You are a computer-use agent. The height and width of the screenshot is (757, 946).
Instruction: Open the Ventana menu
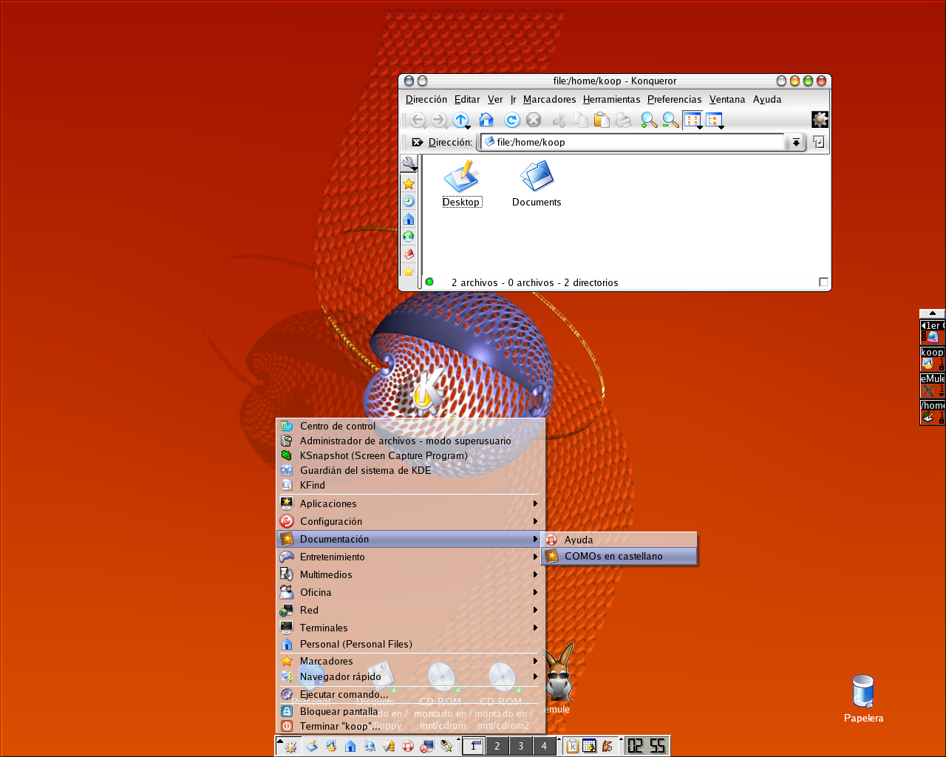[727, 99]
